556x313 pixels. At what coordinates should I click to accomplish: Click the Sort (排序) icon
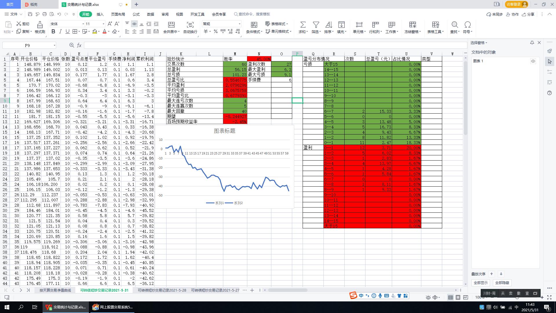coord(329,25)
